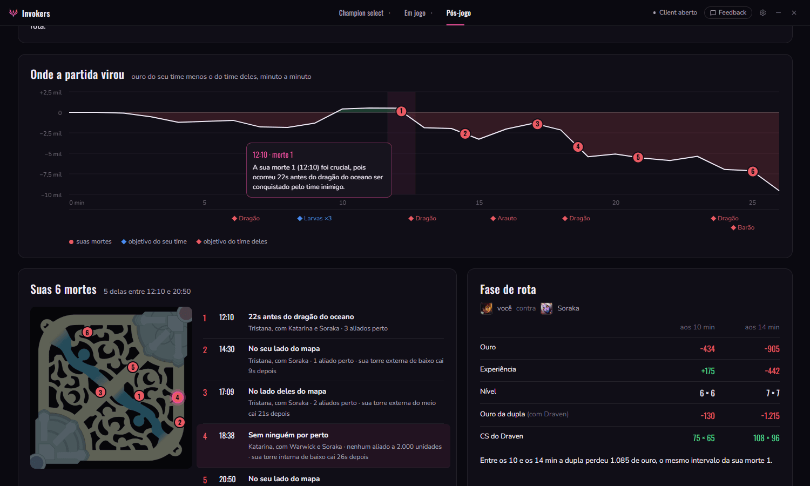
Task: Select the 14:30 death row
Action: tap(323, 360)
